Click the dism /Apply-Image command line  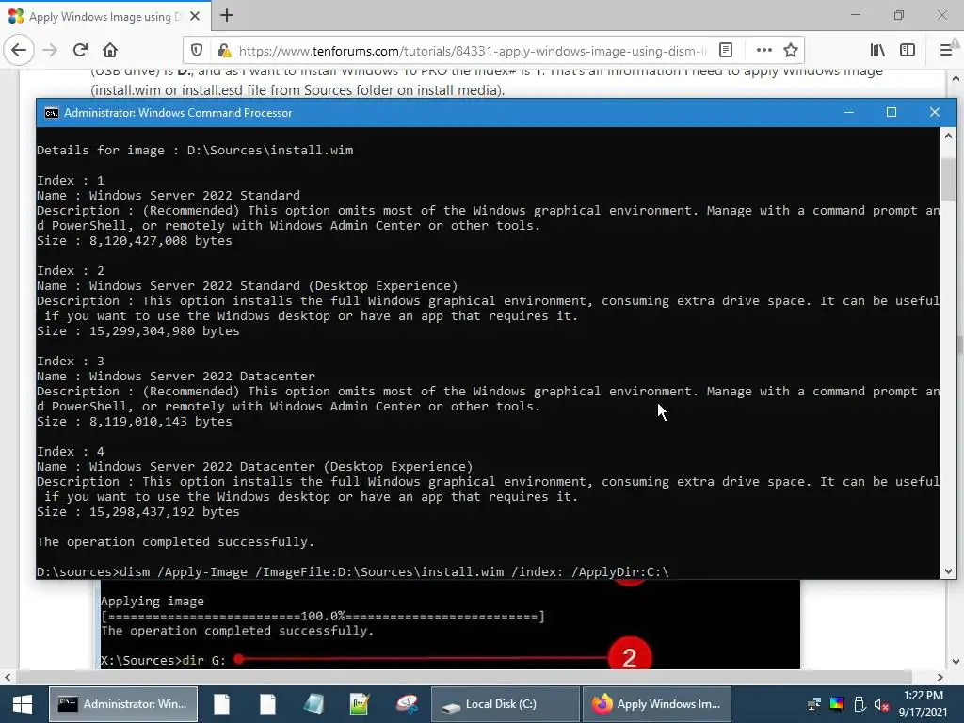(x=352, y=571)
